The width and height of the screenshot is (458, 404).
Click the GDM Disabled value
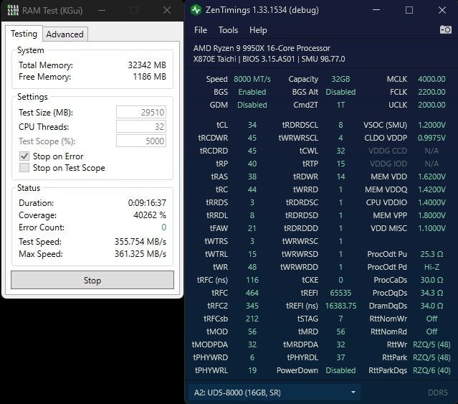pyautogui.click(x=252, y=105)
